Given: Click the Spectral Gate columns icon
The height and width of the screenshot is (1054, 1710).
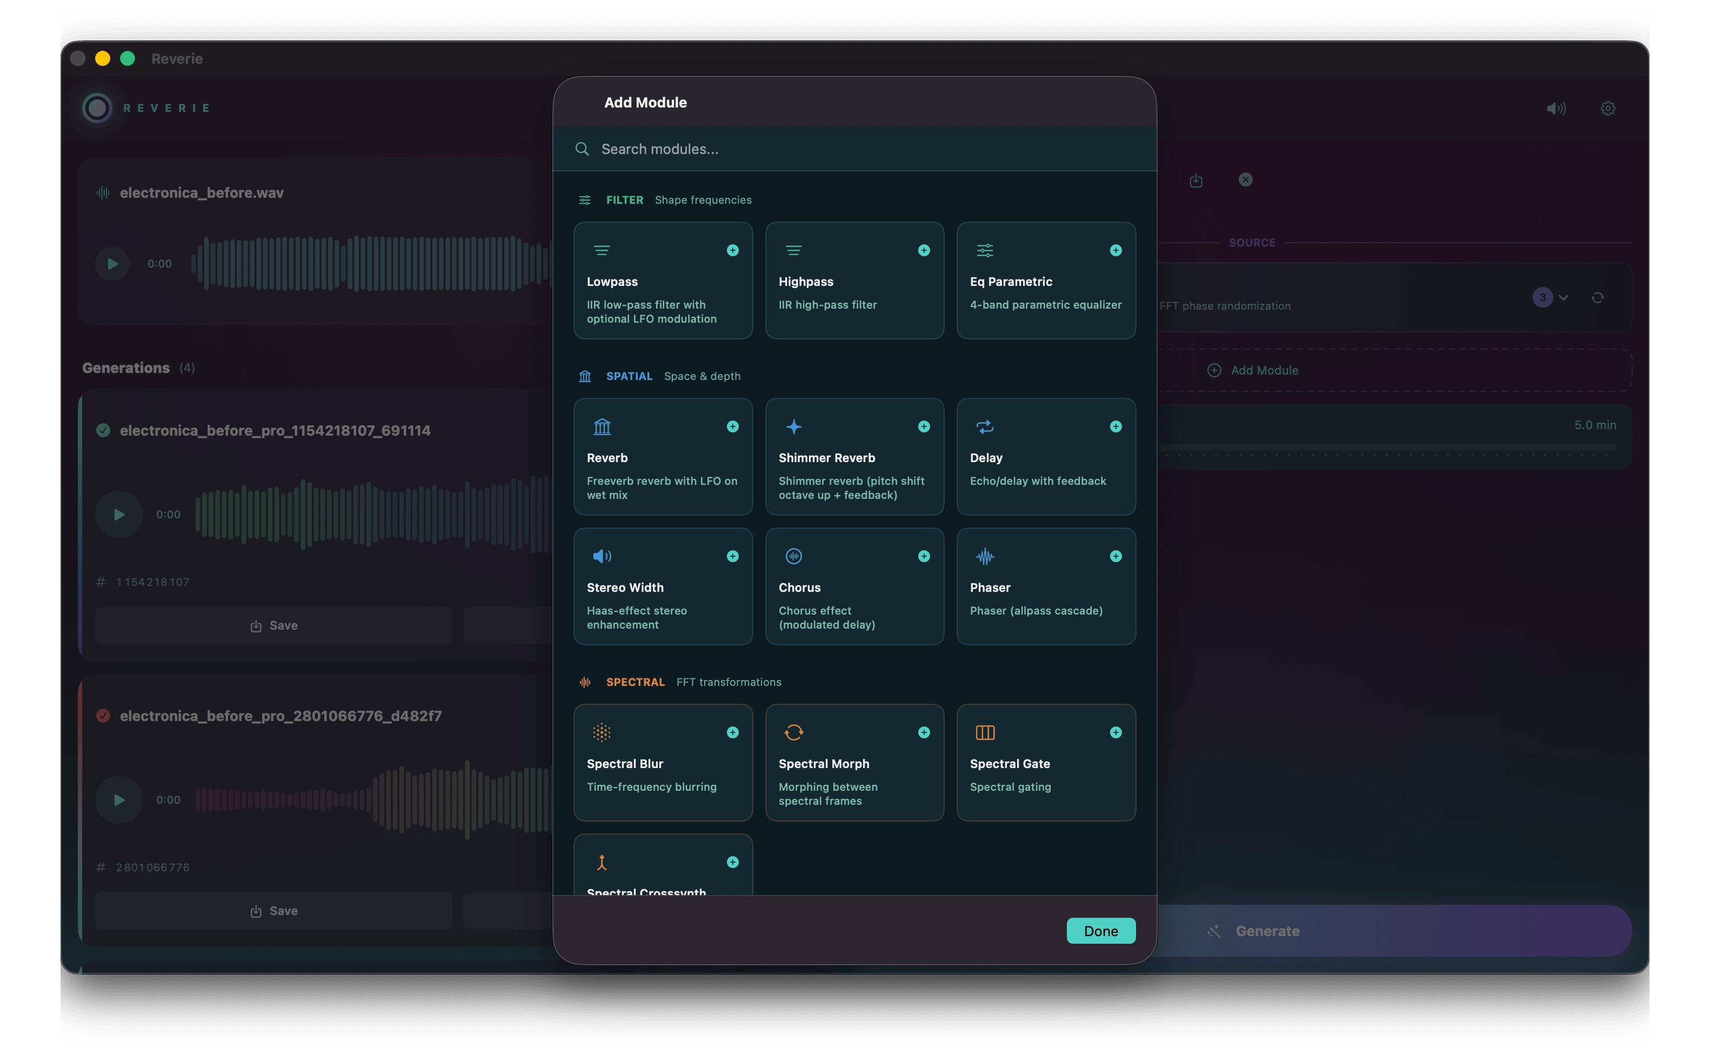Looking at the screenshot, I should pyautogui.click(x=985, y=732).
